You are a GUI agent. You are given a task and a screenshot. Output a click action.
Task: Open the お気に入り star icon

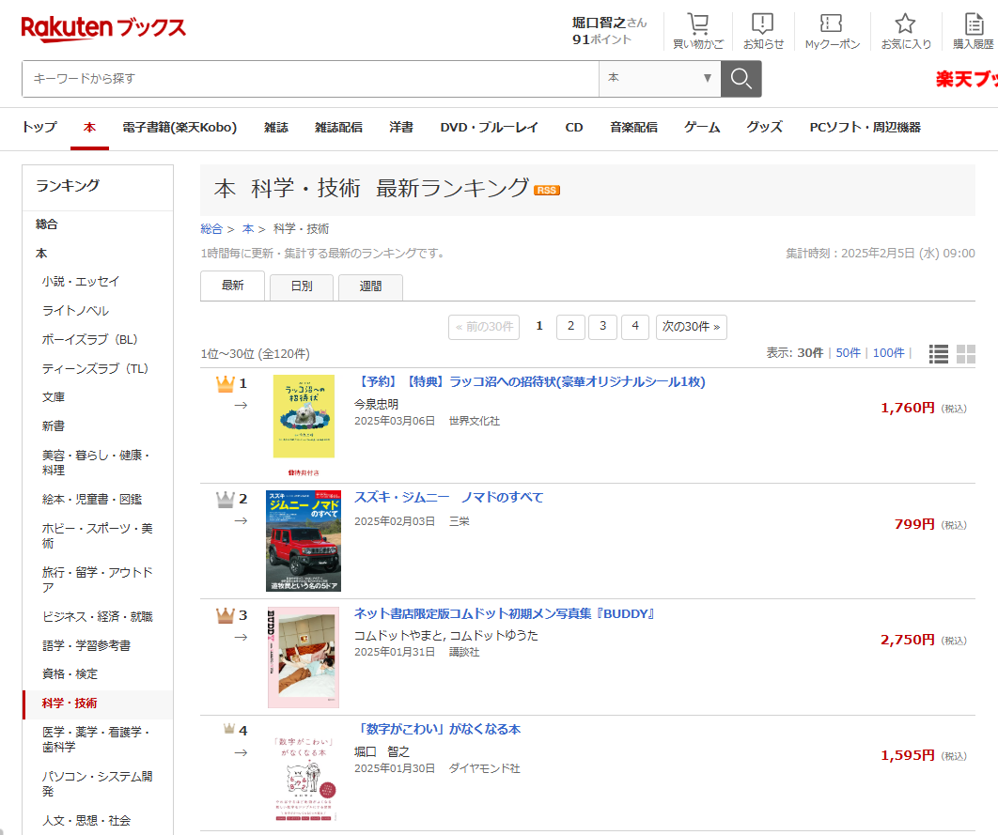tap(905, 23)
